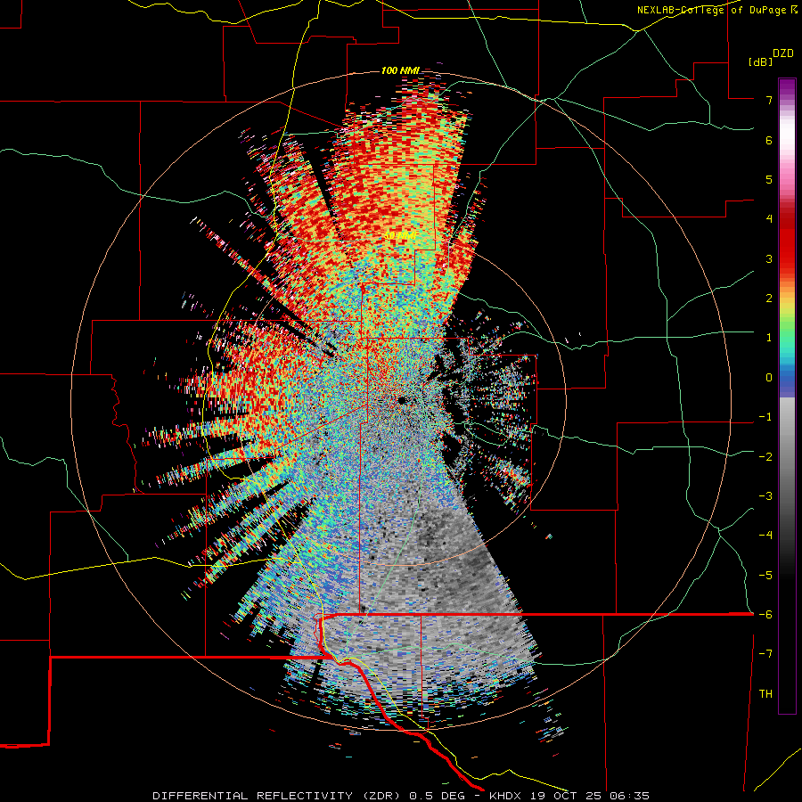
Task: Click the -5 value on the scale
Action: pyautogui.click(x=765, y=575)
